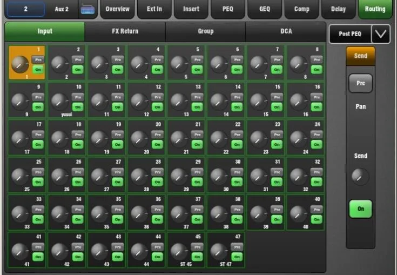Image resolution: width=397 pixels, height=275 pixels.
Task: Toggle the large master On button
Action: coord(361,209)
